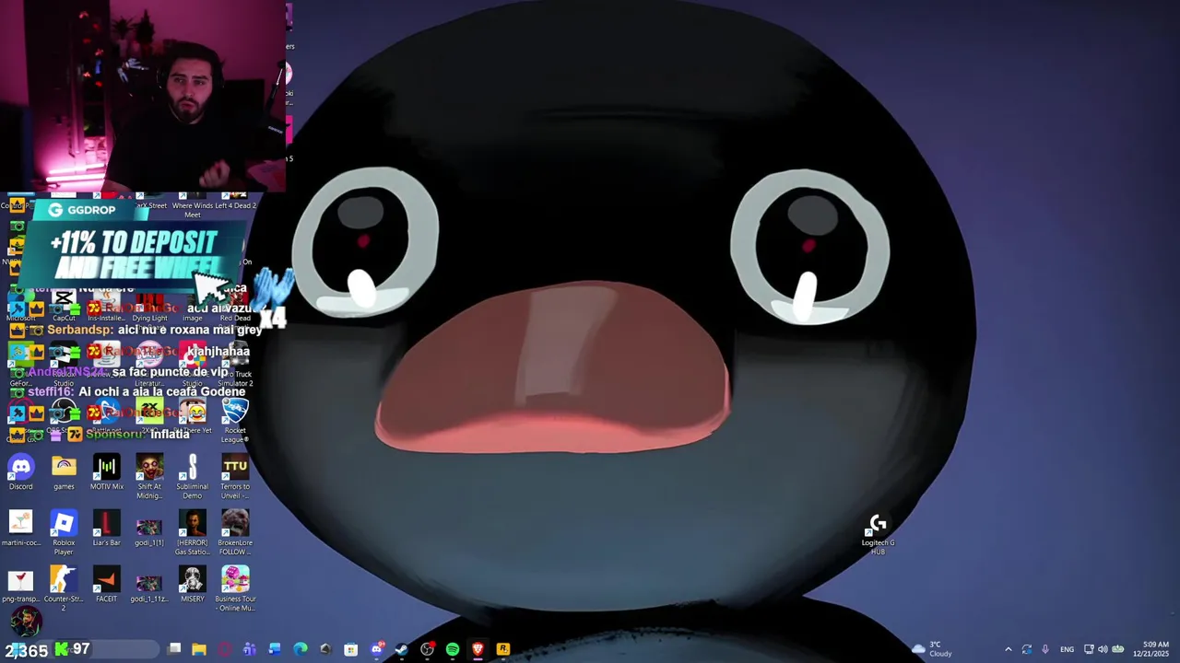Viewport: 1180px width, 663px height.
Task: Open the games folder on desktop
Action: [64, 473]
